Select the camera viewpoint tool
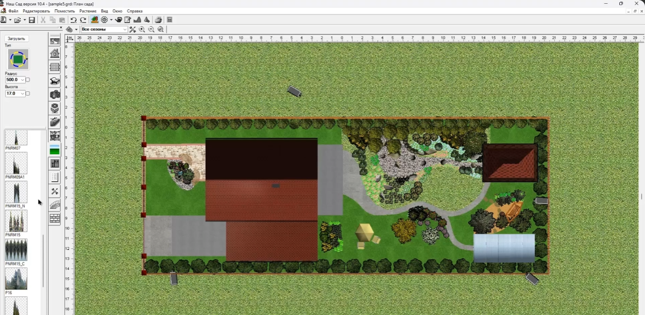645x315 pixels. (x=55, y=95)
